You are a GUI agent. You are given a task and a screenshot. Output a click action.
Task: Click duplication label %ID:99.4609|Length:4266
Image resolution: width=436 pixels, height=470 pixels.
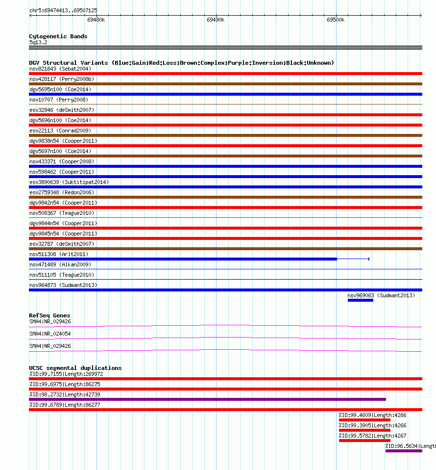point(373,415)
